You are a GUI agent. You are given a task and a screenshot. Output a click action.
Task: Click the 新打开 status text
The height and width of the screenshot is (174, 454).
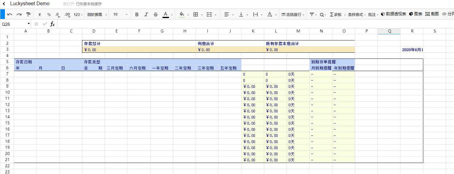click(x=68, y=4)
